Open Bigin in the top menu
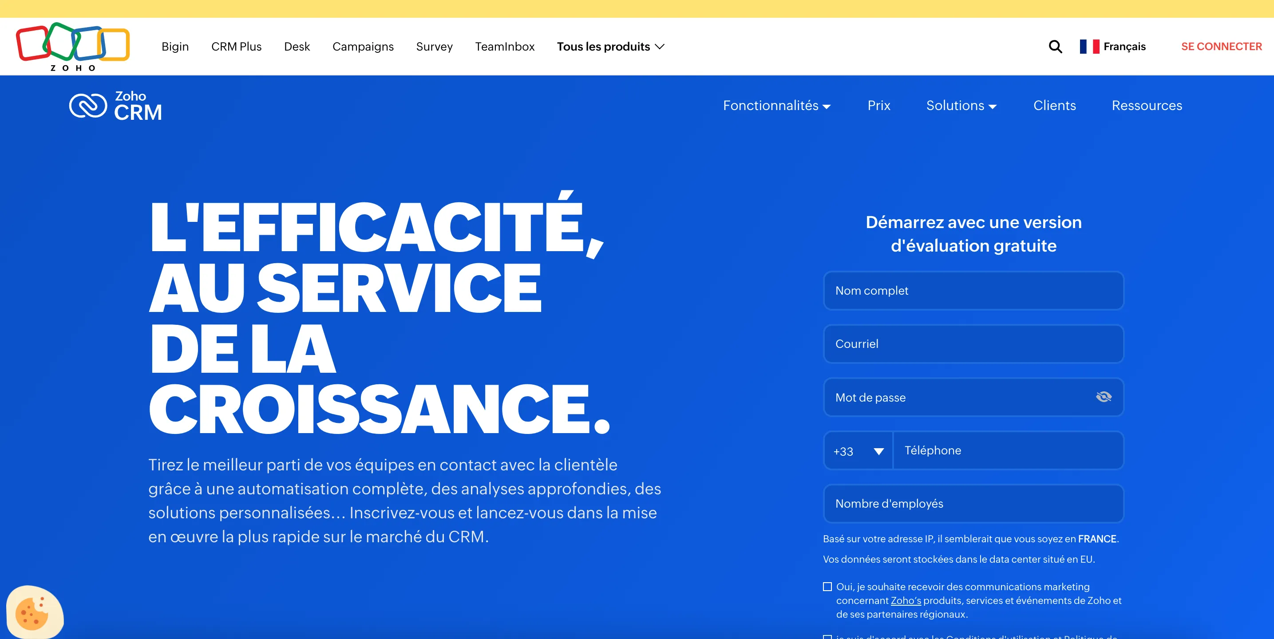This screenshot has height=639, width=1274. tap(175, 47)
